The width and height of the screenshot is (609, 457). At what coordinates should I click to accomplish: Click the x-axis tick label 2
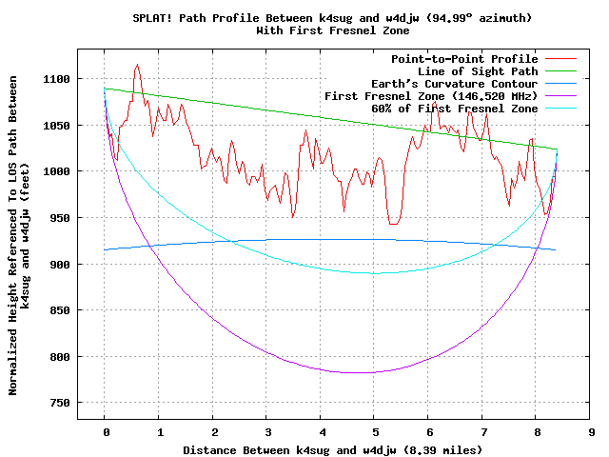point(214,432)
